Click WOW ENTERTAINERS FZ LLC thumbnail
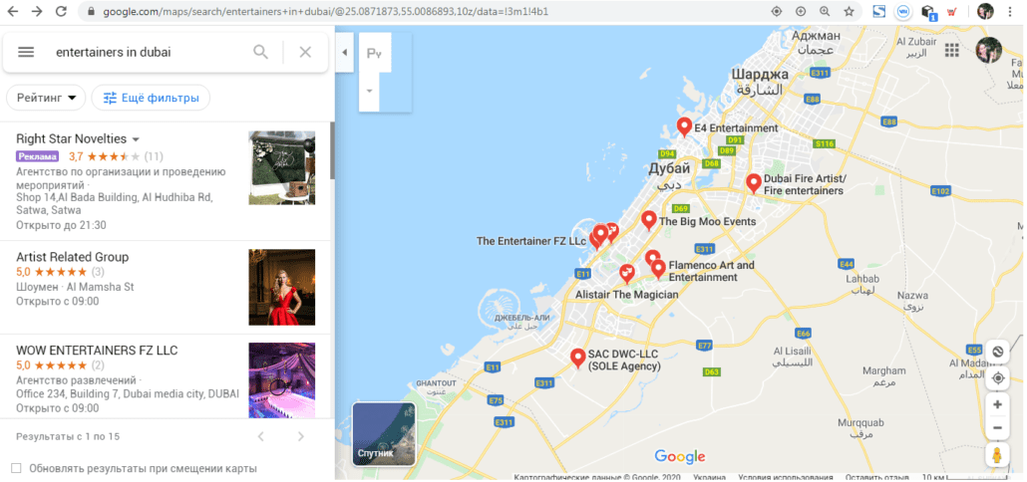The image size is (1027, 482). point(281,380)
